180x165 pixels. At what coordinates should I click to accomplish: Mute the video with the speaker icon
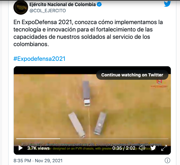click(x=142, y=148)
